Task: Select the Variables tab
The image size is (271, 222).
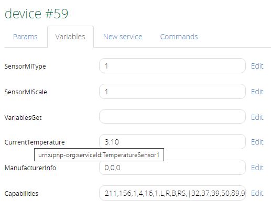Action: pyautogui.click(x=70, y=37)
